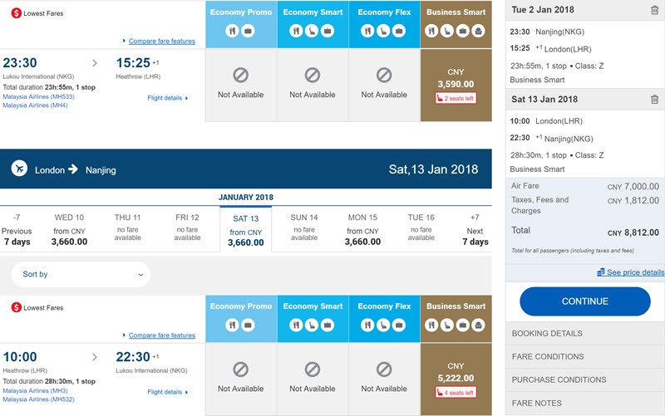Open the Sort by dropdown
The height and width of the screenshot is (416, 665).
(81, 274)
